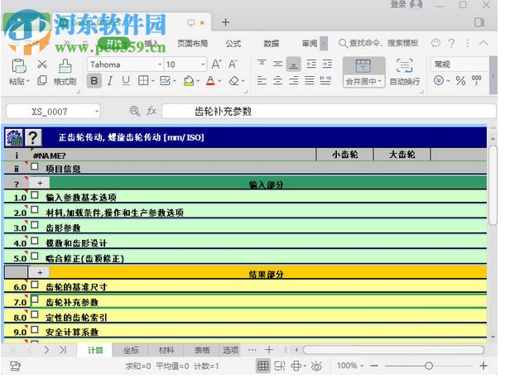Open the font size 10 dropdown
The height and width of the screenshot is (383, 510).
[x=203, y=65]
